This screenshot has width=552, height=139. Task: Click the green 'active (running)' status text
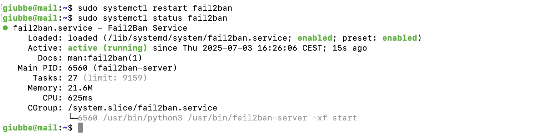click(x=107, y=48)
